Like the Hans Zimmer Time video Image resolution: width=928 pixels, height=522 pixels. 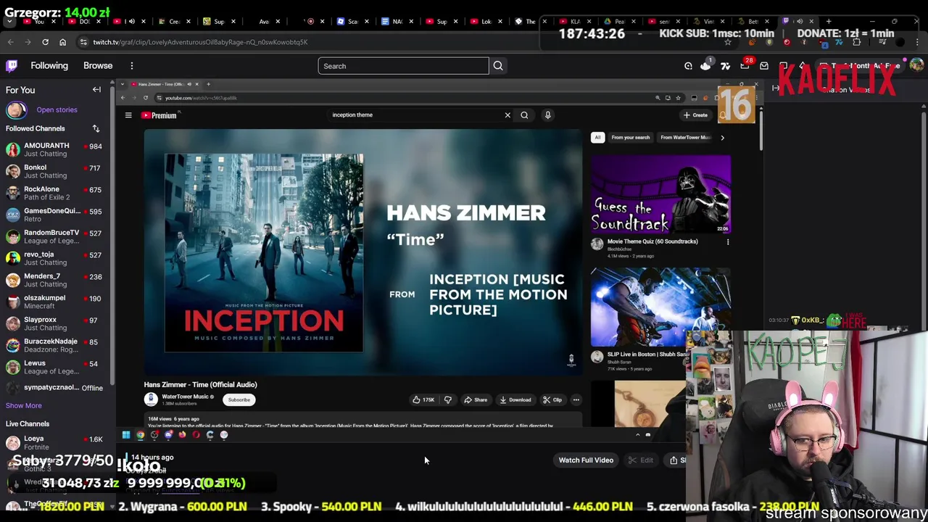[x=423, y=399]
